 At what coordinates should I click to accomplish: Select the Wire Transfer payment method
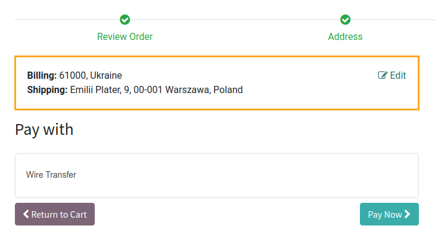217,175
